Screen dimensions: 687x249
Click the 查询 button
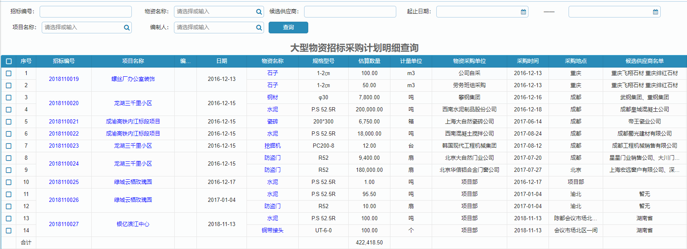(x=288, y=28)
